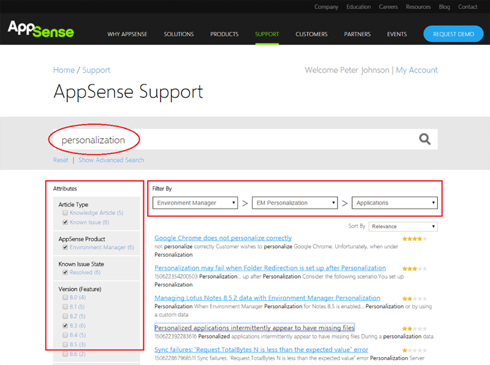
Task: Open the Customers menu
Action: [312, 34]
